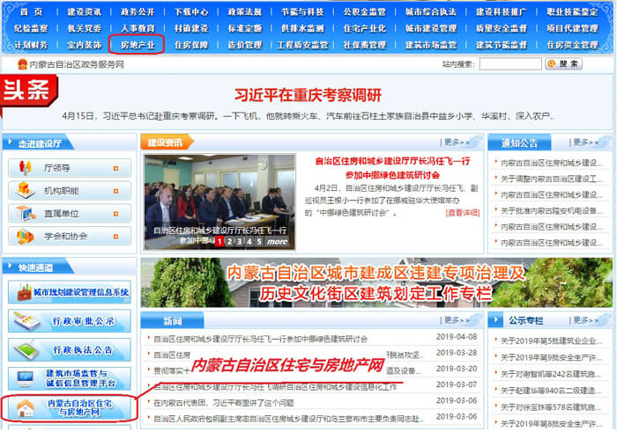Open 建筑节能监督 navigation item

pos(501,45)
